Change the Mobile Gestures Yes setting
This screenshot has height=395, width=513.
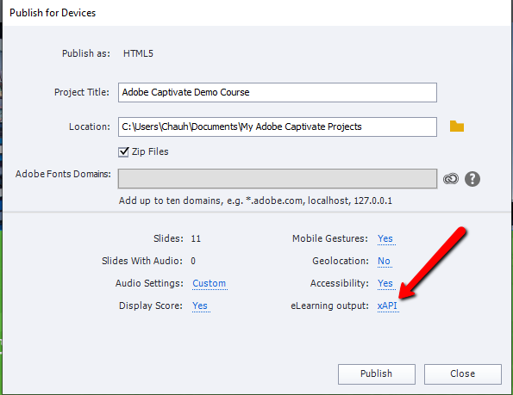pyautogui.click(x=385, y=238)
